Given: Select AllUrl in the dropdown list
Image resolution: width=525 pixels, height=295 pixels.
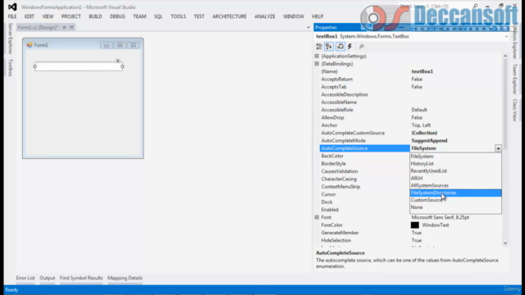Looking at the screenshot, I should [x=456, y=179].
